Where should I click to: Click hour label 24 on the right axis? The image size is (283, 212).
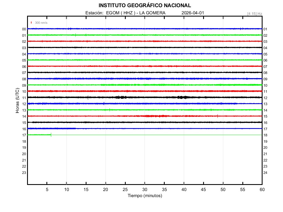265,173
